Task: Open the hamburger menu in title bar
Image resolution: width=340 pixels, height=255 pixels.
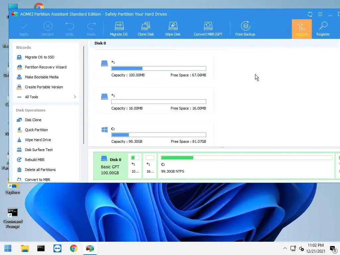Action: pos(320,14)
